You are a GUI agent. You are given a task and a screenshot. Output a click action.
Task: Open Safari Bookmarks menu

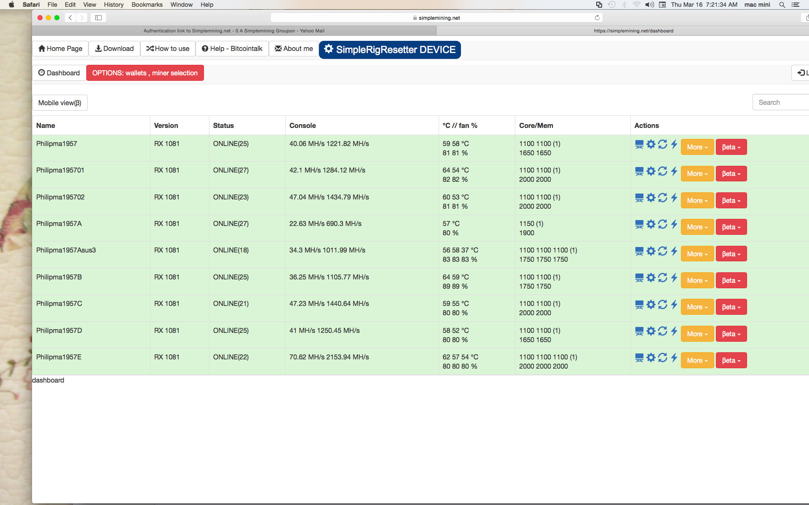(x=147, y=5)
